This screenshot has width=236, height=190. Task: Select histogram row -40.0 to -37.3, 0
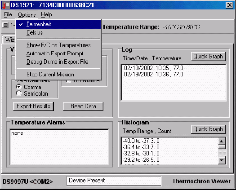(x=141, y=141)
